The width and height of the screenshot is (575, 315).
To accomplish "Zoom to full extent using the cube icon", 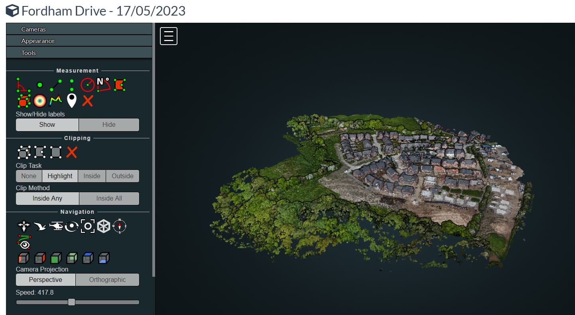I will pos(103,226).
